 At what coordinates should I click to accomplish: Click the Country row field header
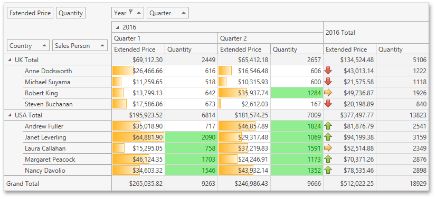tap(28, 46)
